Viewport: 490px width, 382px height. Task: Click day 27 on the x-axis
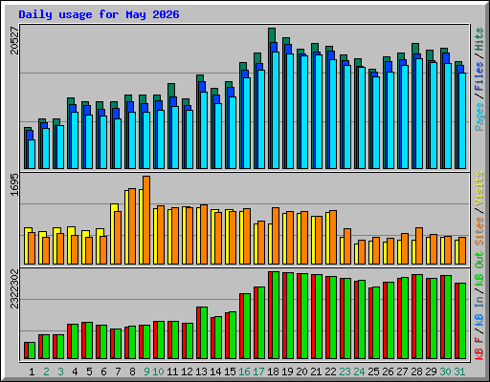click(x=402, y=371)
